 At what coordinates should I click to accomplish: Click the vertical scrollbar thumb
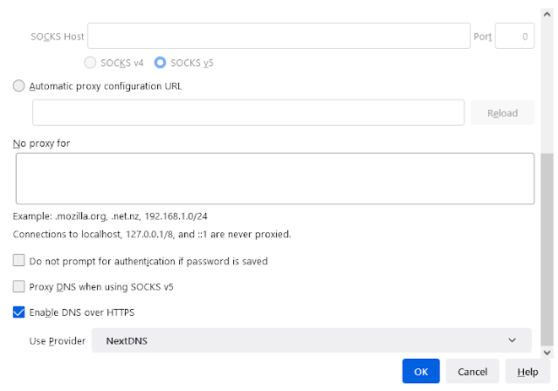click(548, 249)
